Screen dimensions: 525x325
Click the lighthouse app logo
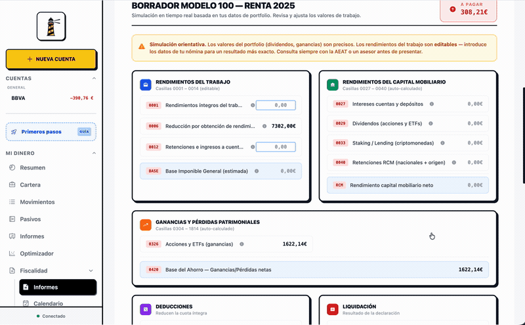(51, 26)
